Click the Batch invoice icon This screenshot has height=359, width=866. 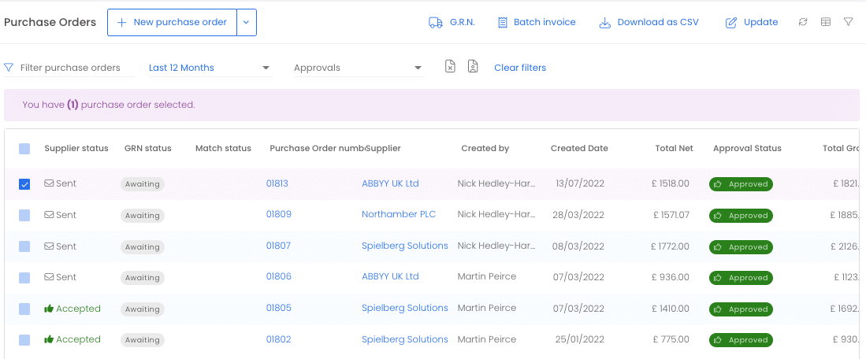(x=503, y=23)
